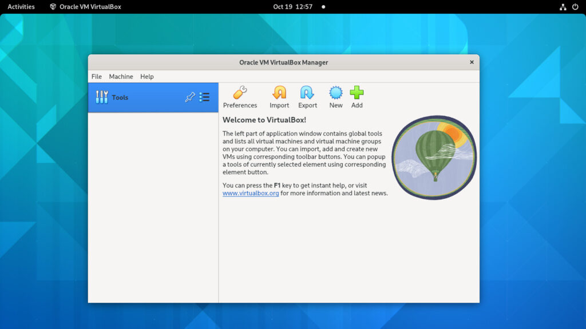The width and height of the screenshot is (586, 329).
Task: Open the File menu
Action: [x=97, y=77]
